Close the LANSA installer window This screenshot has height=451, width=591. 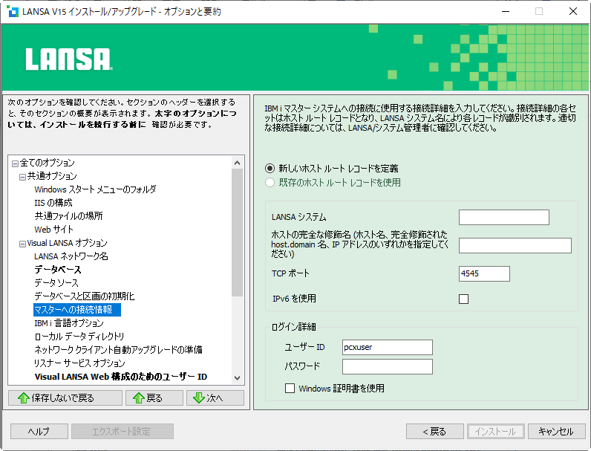(x=573, y=11)
